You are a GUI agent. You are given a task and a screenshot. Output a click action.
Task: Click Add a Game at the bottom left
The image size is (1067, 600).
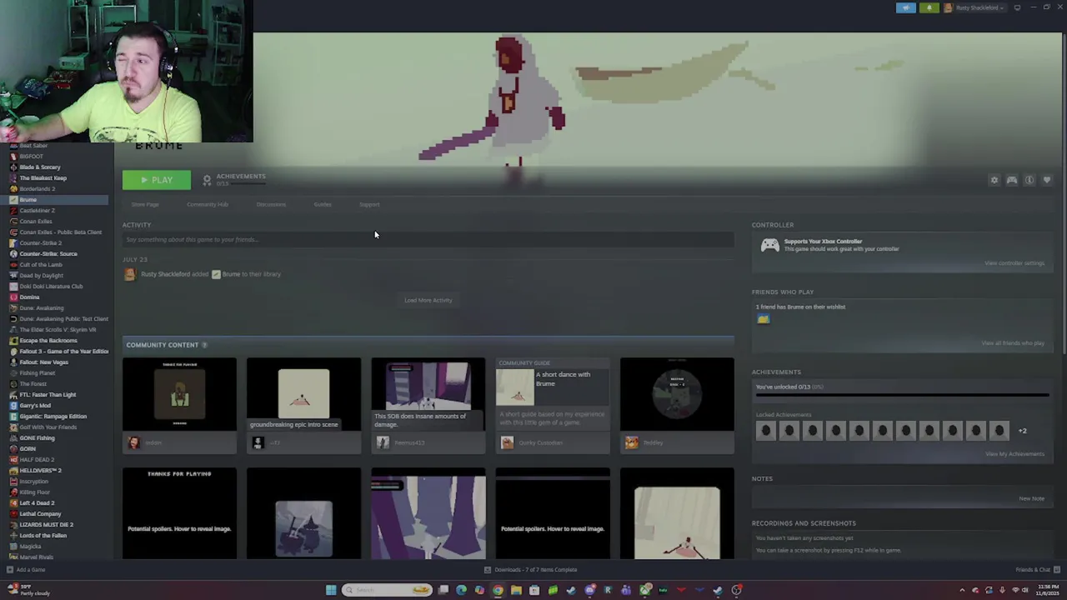[26, 570]
